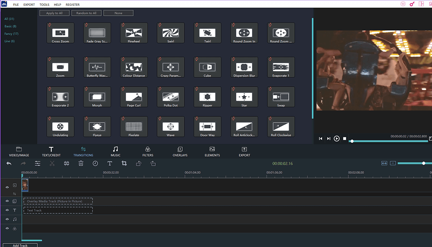The height and width of the screenshot is (247, 432).
Task: Click the zoom-to-fit timeline icon
Action: pyautogui.click(x=384, y=163)
